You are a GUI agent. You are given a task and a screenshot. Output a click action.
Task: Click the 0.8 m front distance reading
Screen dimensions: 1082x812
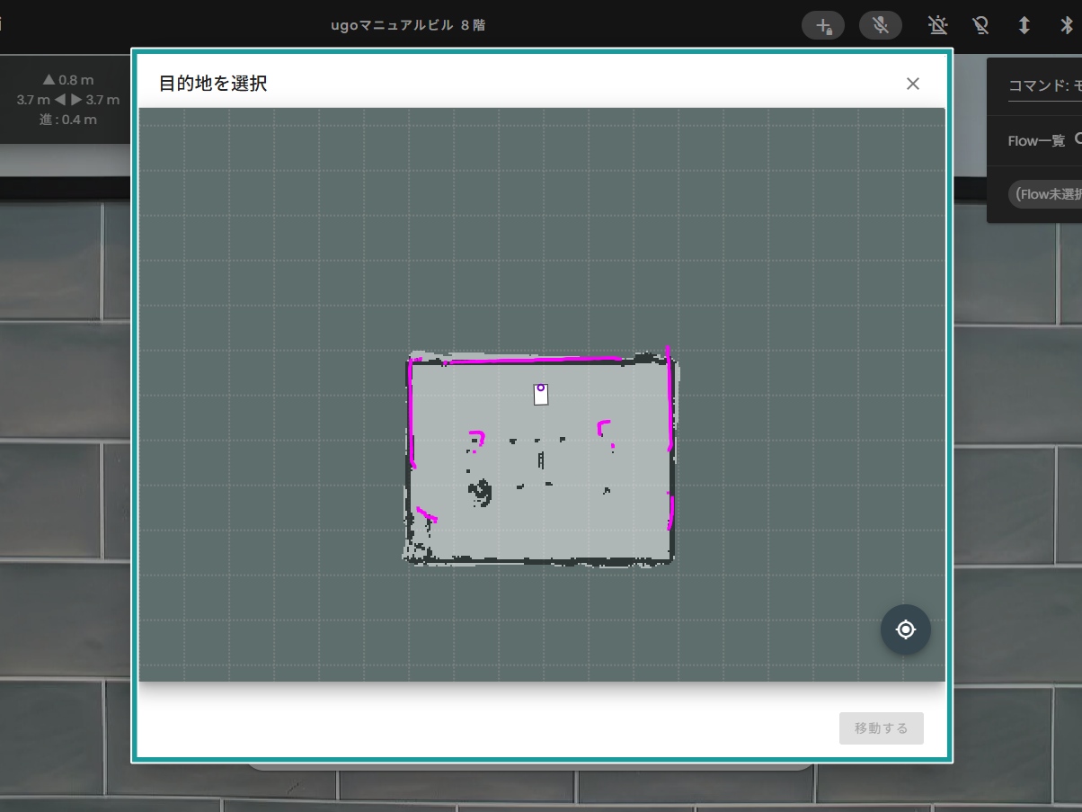68,80
